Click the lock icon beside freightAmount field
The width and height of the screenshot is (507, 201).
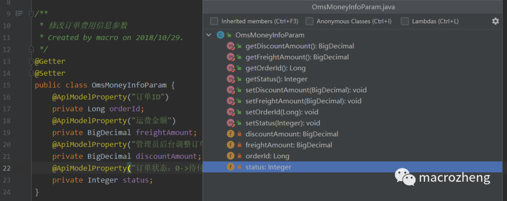(x=239, y=145)
